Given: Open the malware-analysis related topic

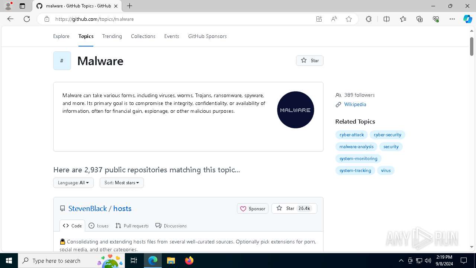Looking at the screenshot, I should coord(356,147).
